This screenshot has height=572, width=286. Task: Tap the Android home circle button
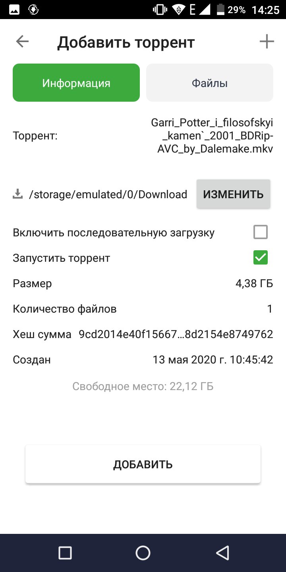tap(143, 553)
